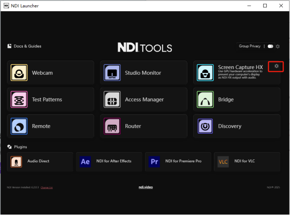Click the Group Privacy label
This screenshot has height=215, width=290.
[250, 46]
